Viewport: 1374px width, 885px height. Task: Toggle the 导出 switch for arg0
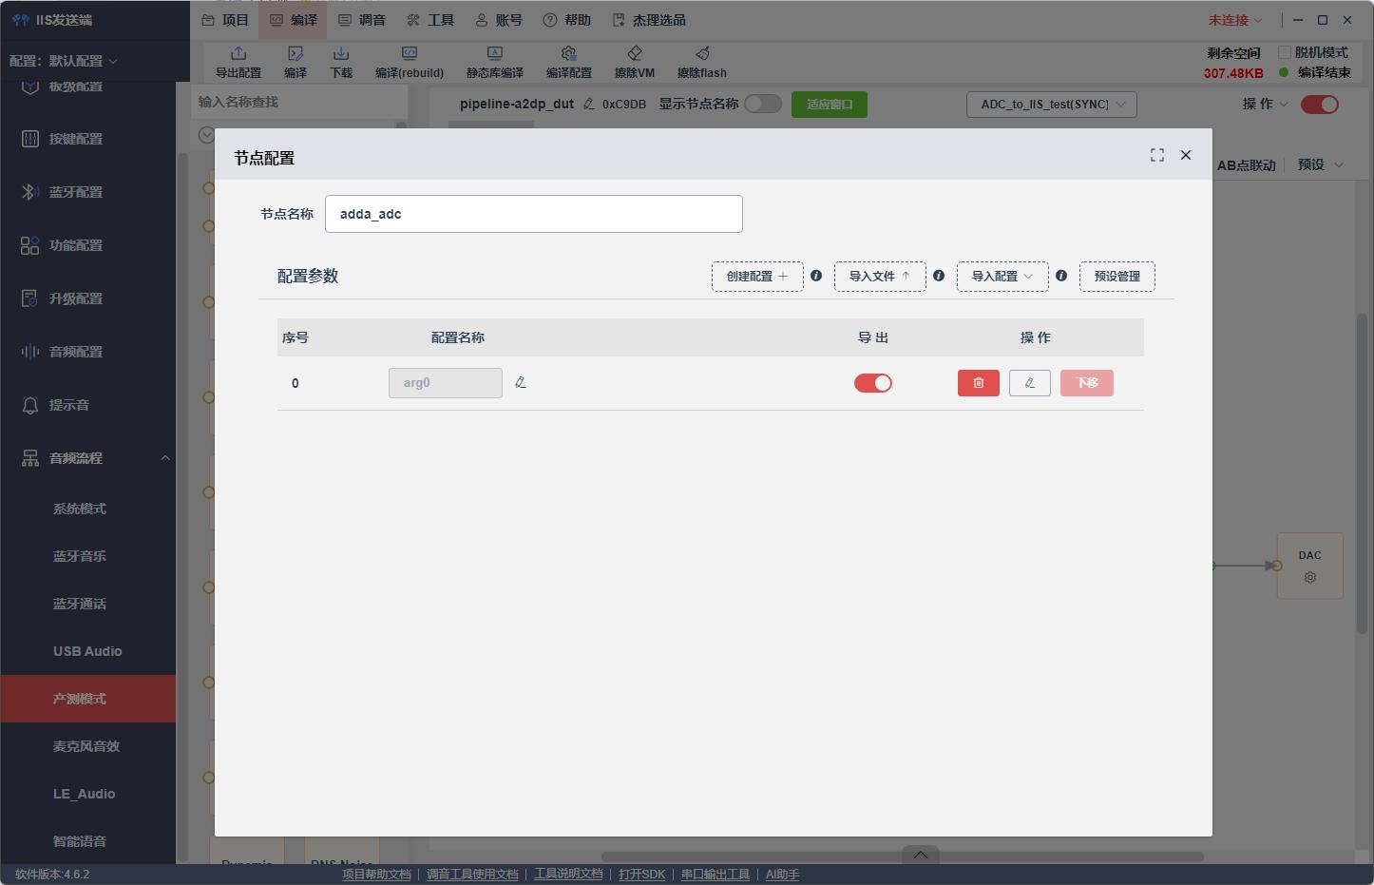point(873,383)
